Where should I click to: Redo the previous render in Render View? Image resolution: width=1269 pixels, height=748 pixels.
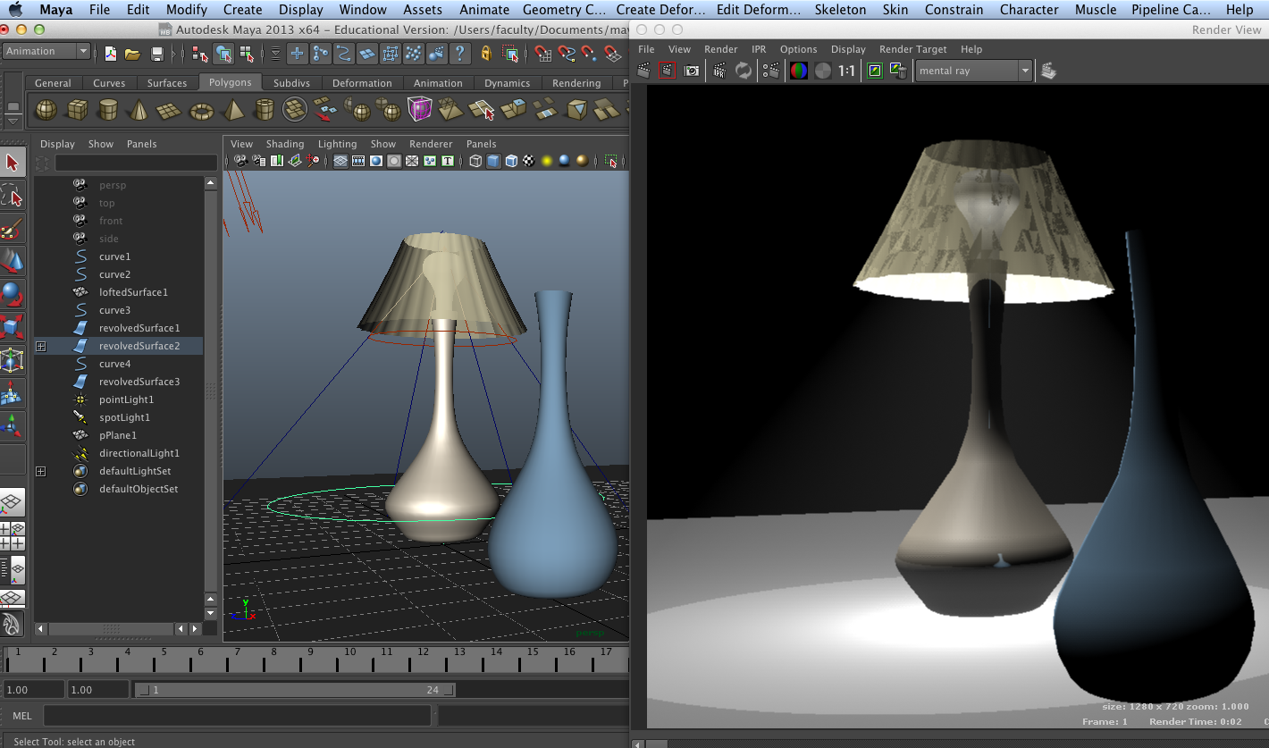(668, 70)
